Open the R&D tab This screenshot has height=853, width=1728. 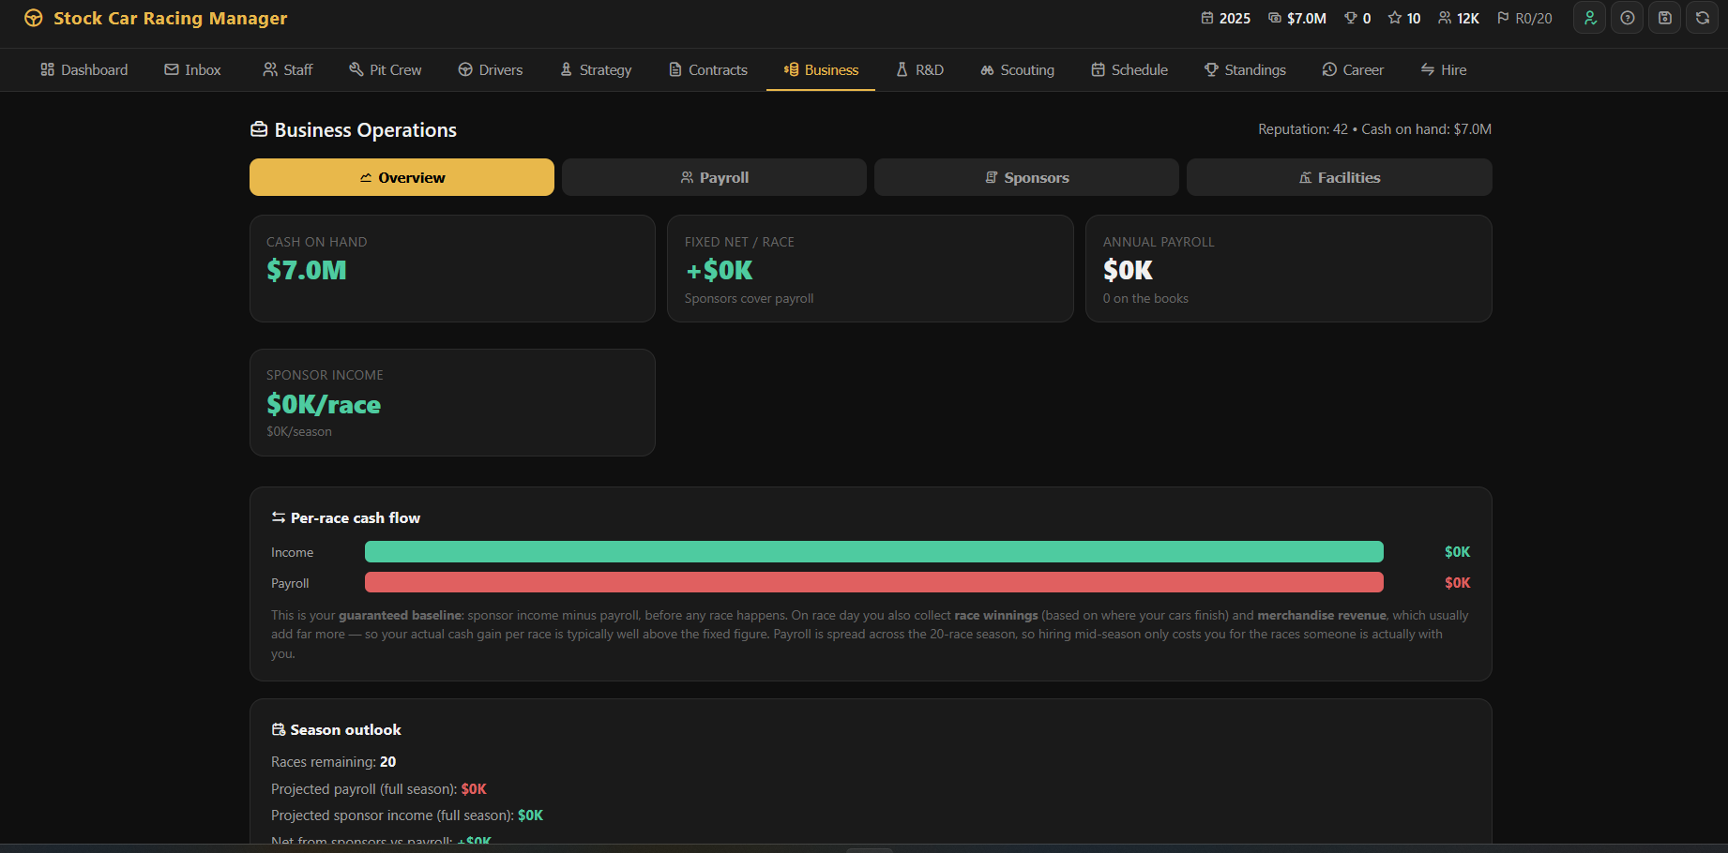[x=919, y=70]
